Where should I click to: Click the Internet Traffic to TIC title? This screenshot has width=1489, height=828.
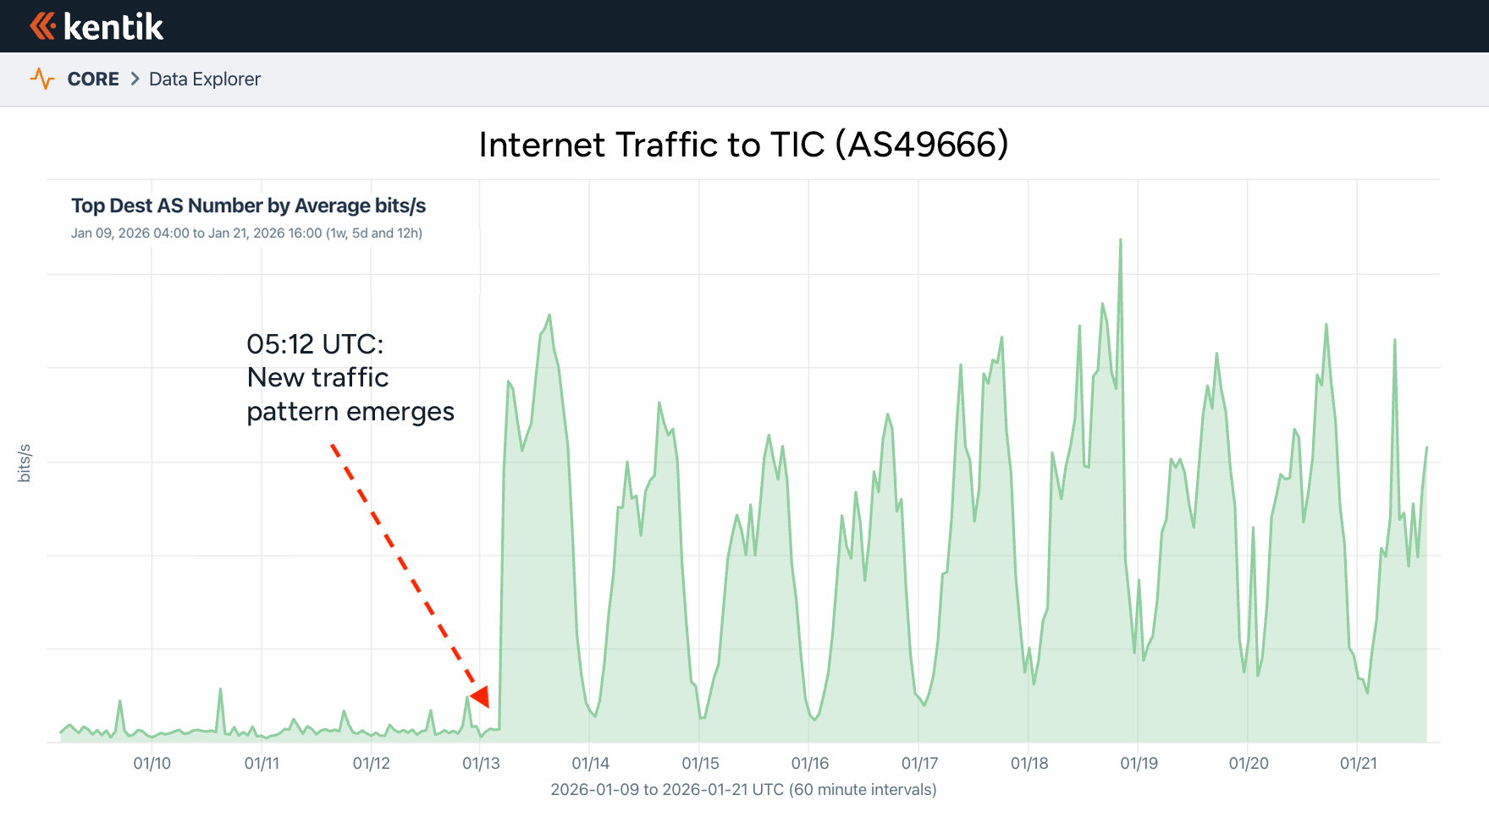[x=744, y=145]
